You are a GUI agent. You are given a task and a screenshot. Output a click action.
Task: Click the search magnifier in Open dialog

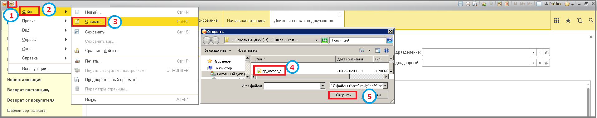(x=390, y=40)
